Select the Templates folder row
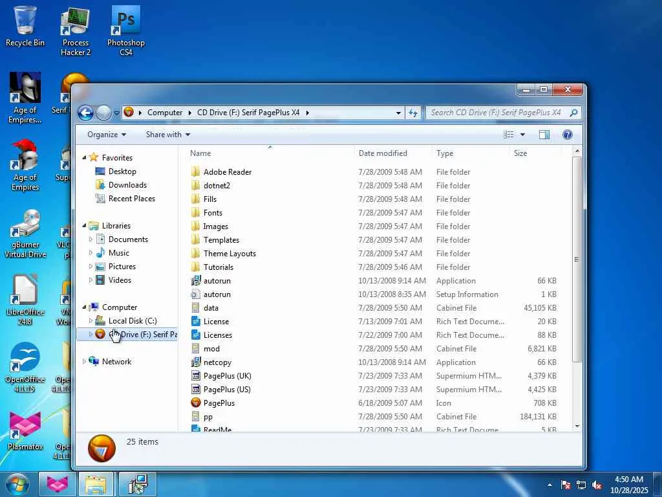This screenshot has width=662, height=497. pyautogui.click(x=373, y=240)
